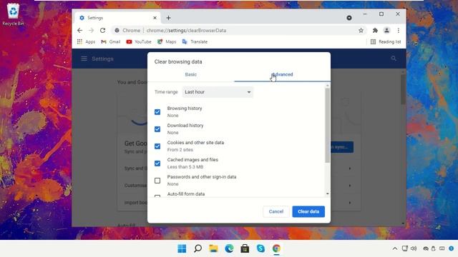The image size is (458, 257).
Task: Close the Settings tab
Action: pyautogui.click(x=155, y=18)
